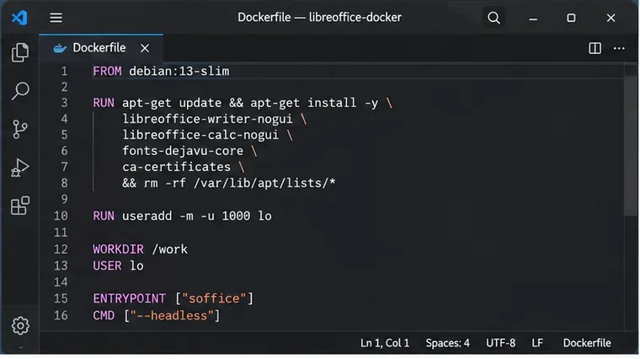This screenshot has height=359, width=640.
Task: Click line number 10 in gutter
Action: (61, 216)
